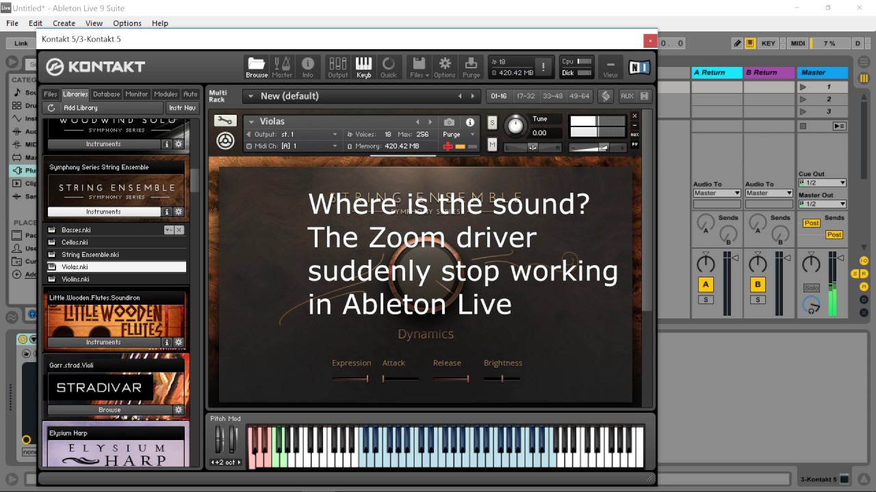This screenshot has width=876, height=492.
Task: Open Master Out 1/2 dropdown
Action: click(823, 204)
